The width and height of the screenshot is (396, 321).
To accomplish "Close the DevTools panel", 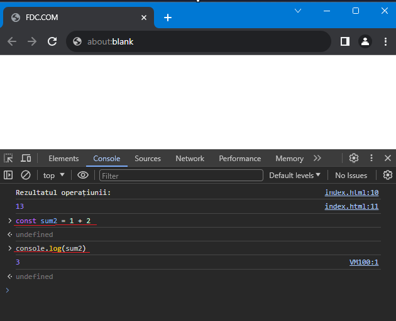I will coord(388,158).
